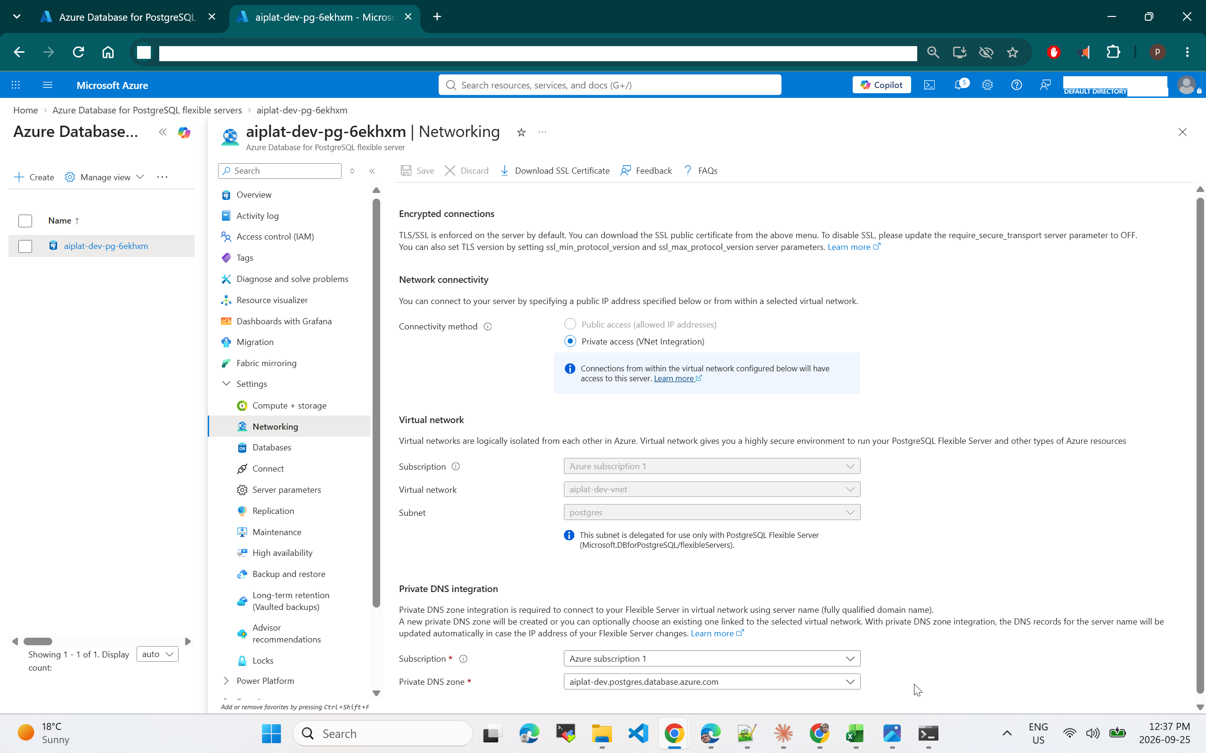Expand the Power Platform section
The width and height of the screenshot is (1206, 753).
226,681
